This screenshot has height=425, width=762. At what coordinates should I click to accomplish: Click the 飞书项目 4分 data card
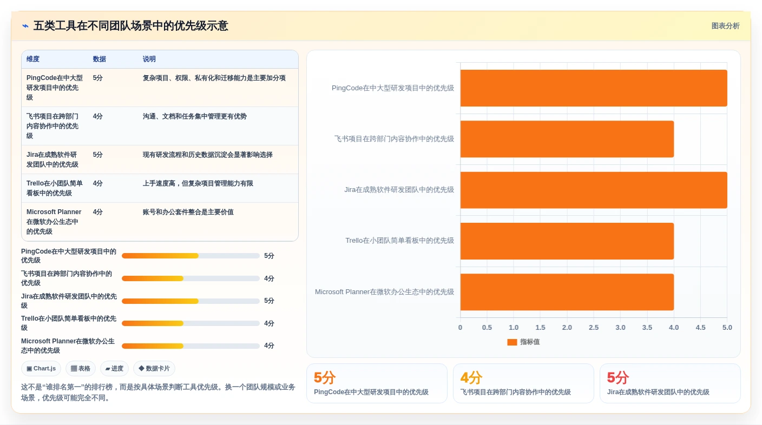[x=523, y=383]
